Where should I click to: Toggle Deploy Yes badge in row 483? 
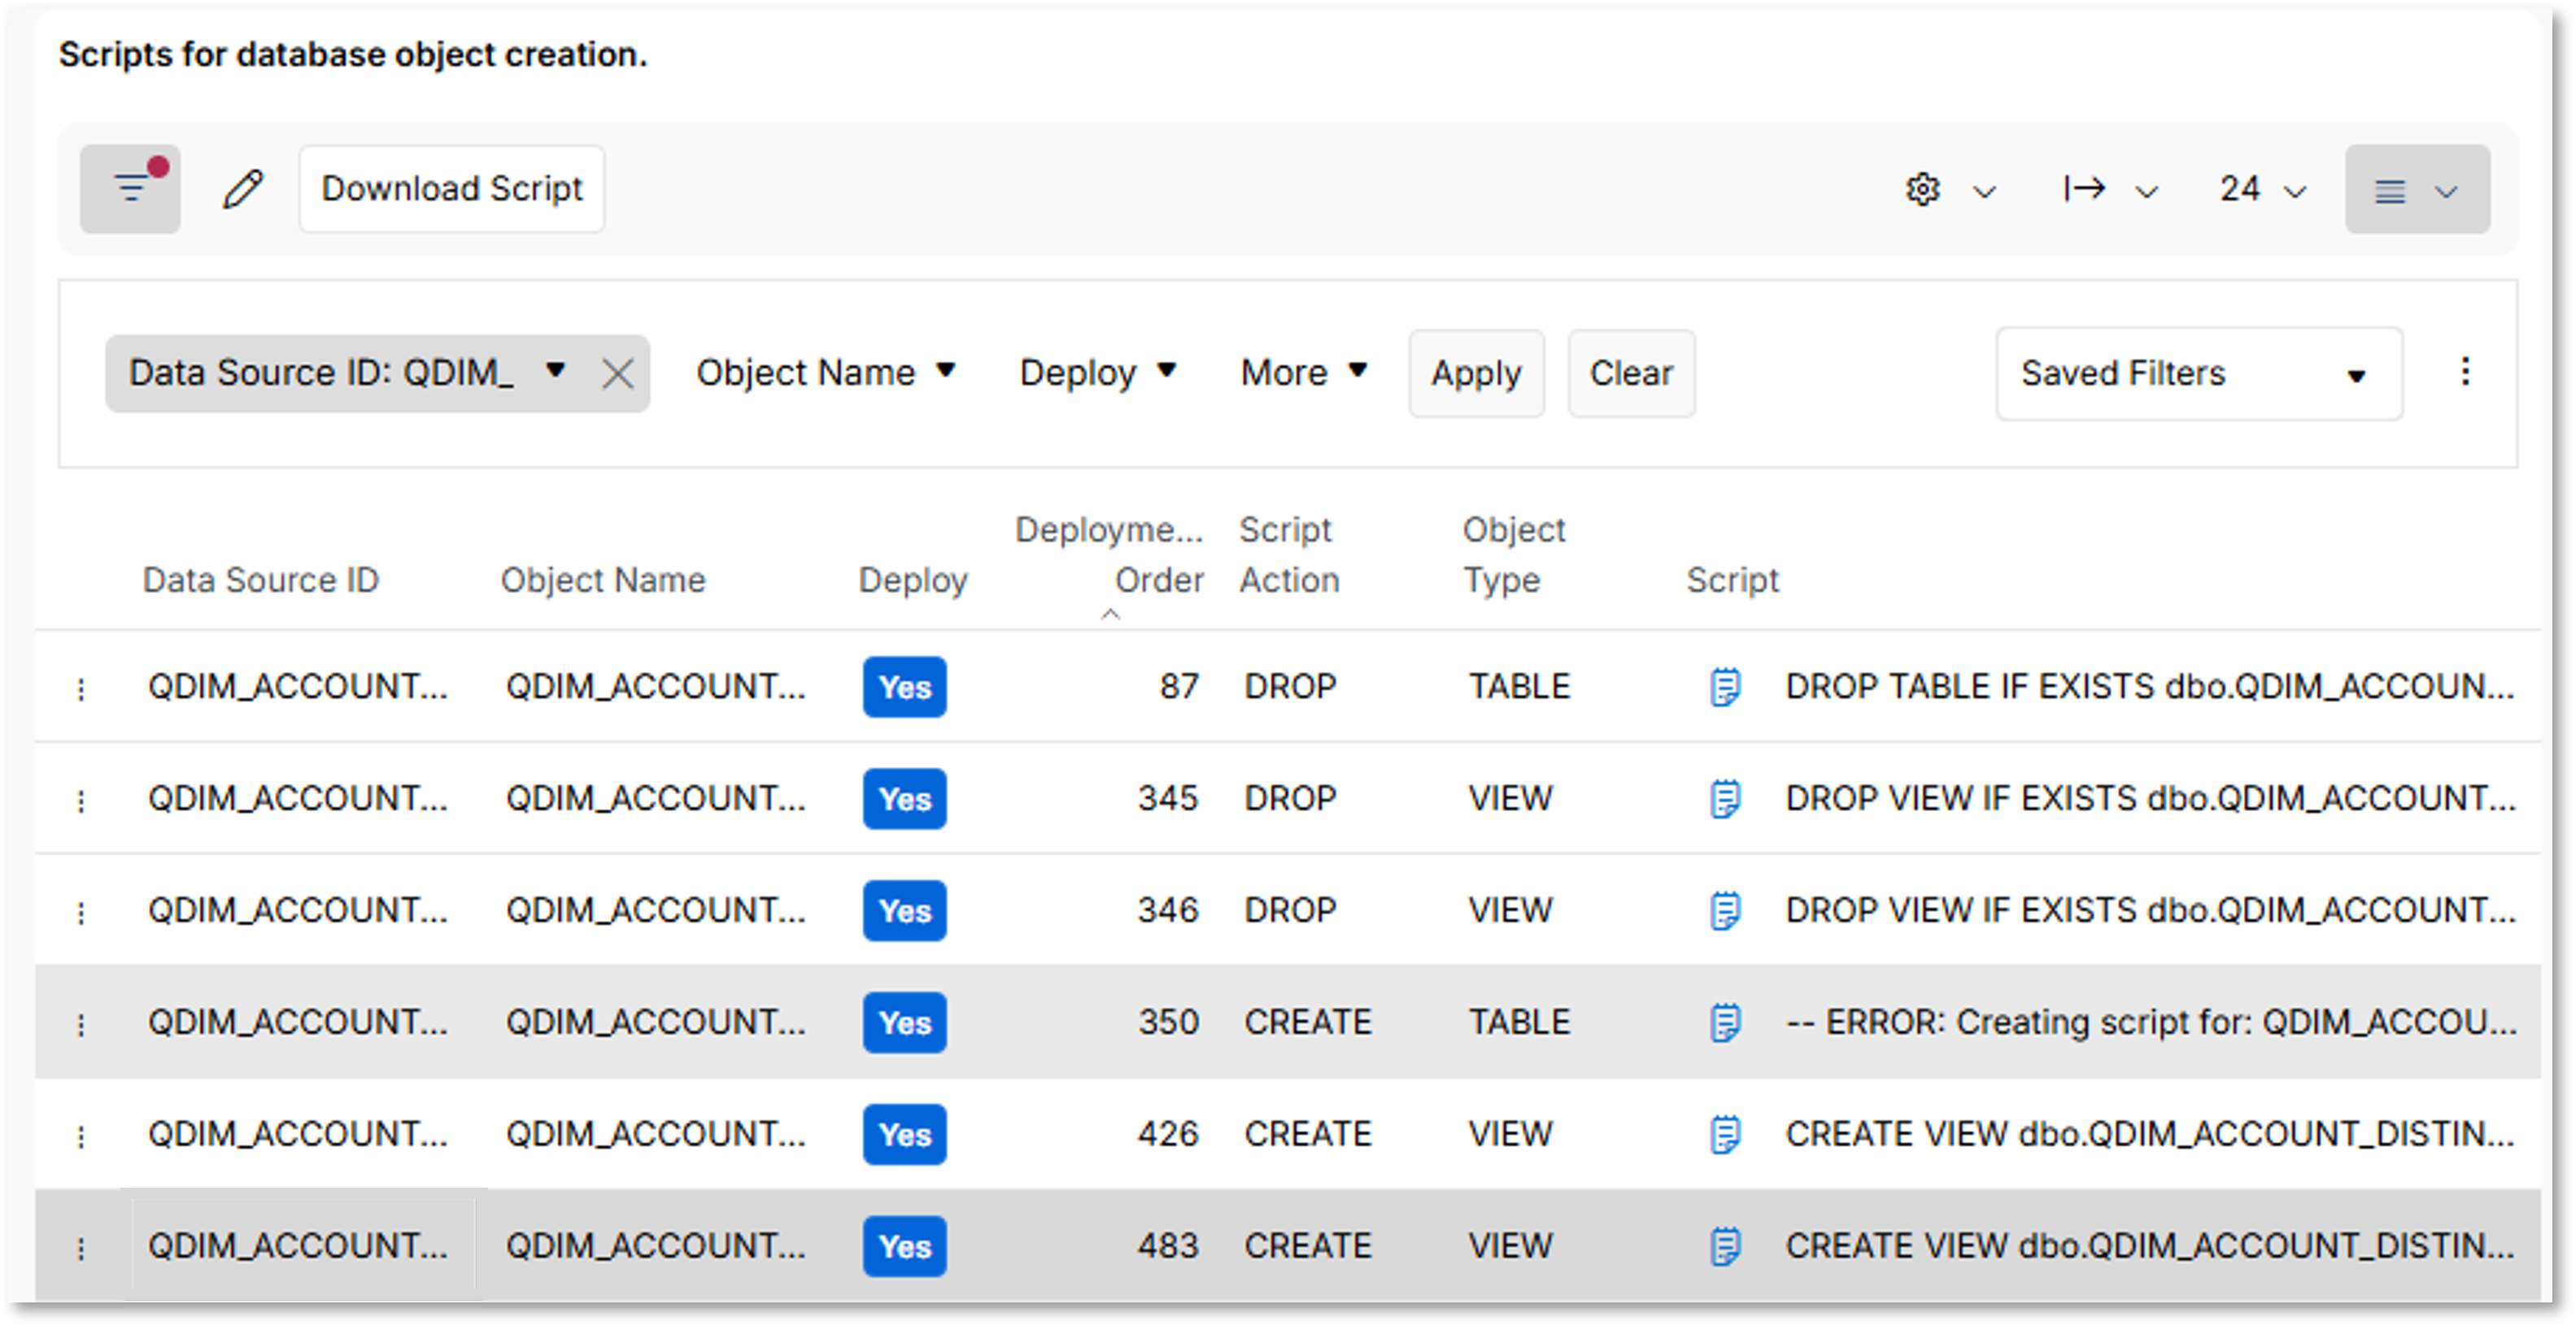point(904,1246)
